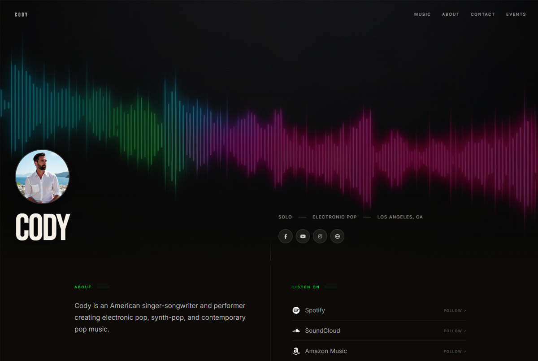Follow Cody on Spotify
This screenshot has height=361, width=538.
point(455,311)
